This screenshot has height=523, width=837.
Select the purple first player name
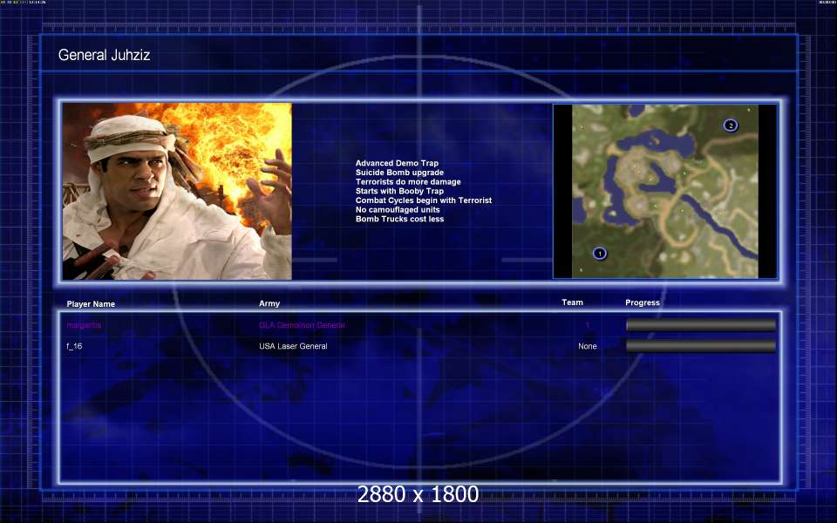click(84, 325)
